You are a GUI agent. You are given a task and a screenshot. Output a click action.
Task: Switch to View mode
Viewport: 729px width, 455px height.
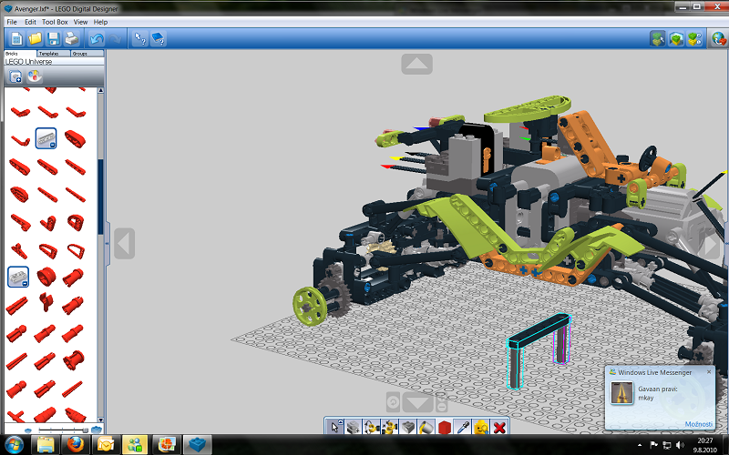click(x=676, y=38)
